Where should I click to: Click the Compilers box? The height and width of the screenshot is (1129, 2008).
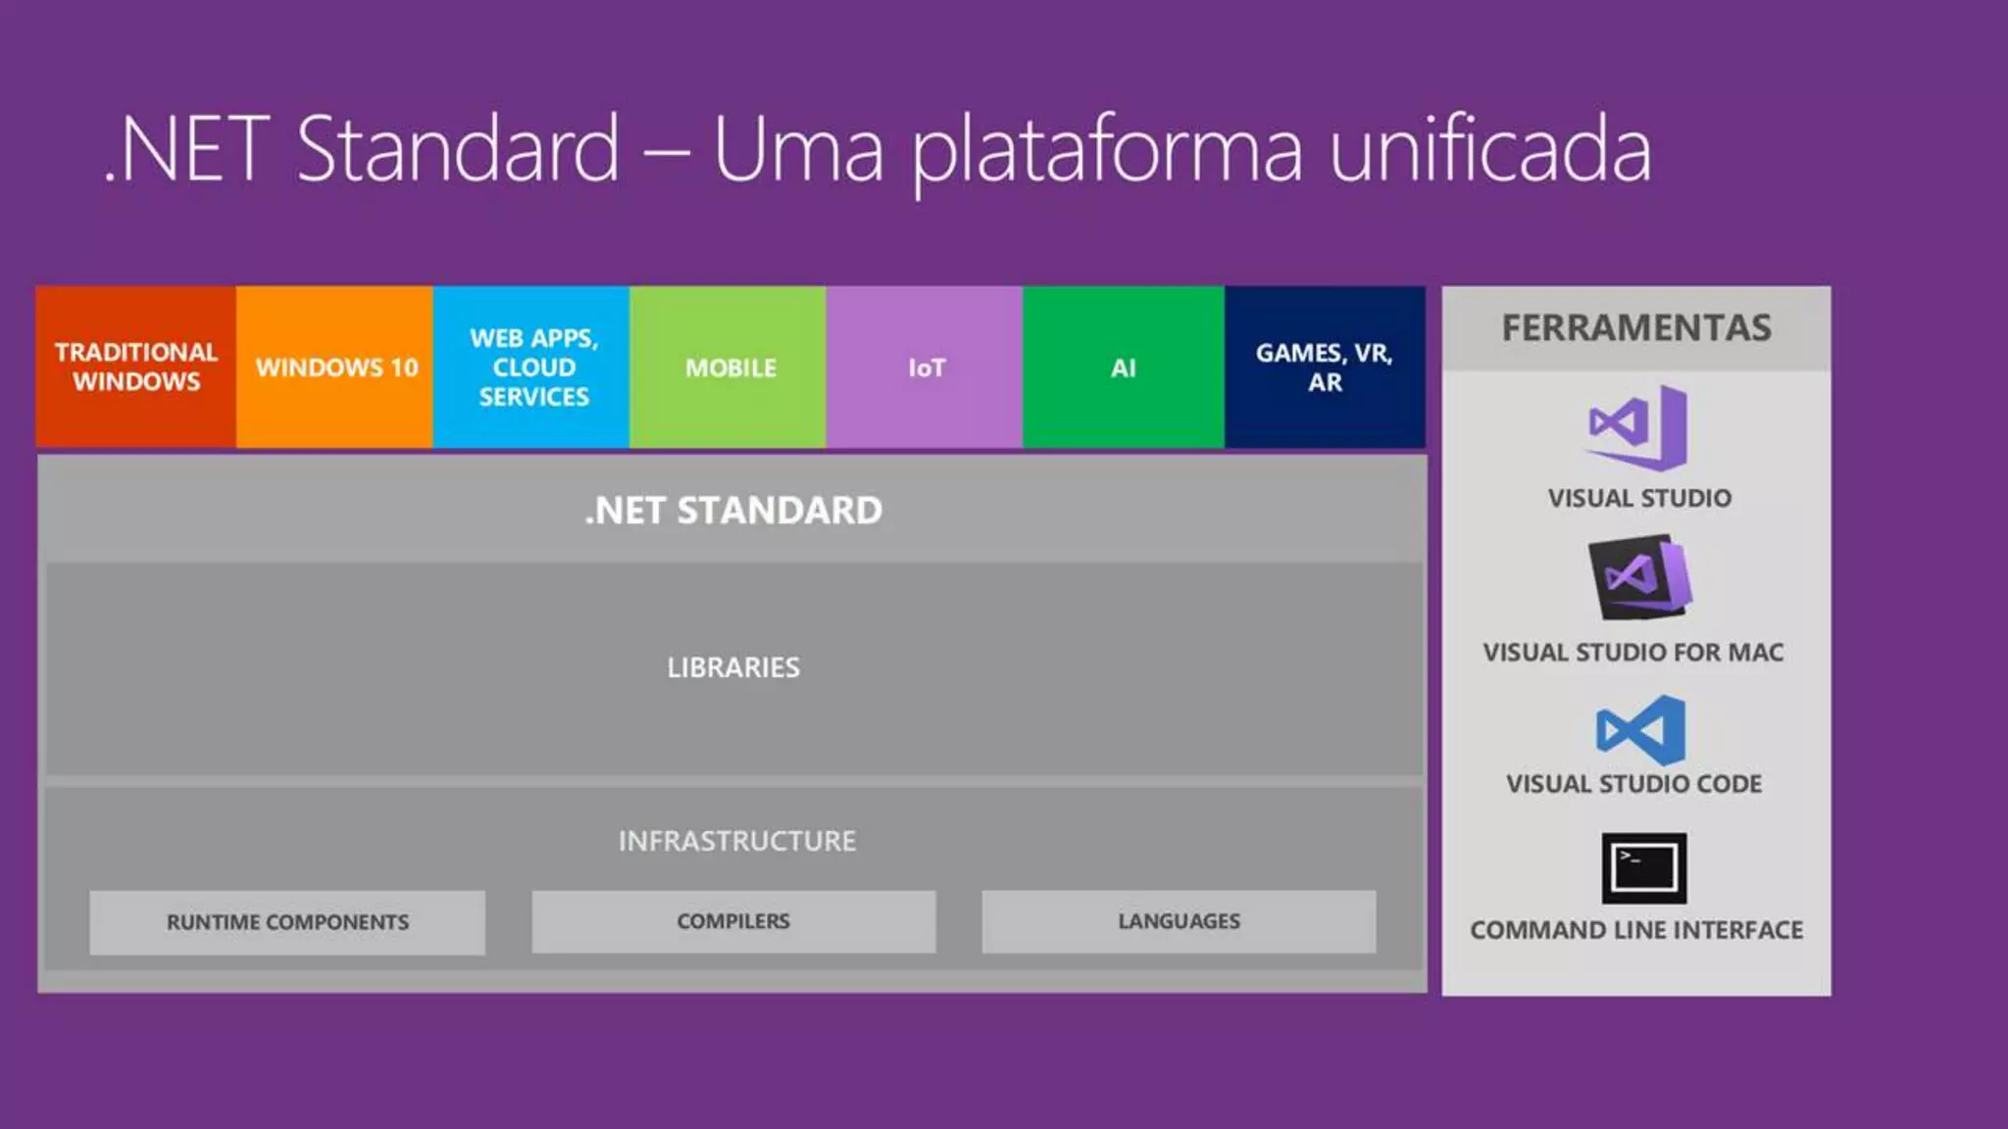click(x=733, y=921)
